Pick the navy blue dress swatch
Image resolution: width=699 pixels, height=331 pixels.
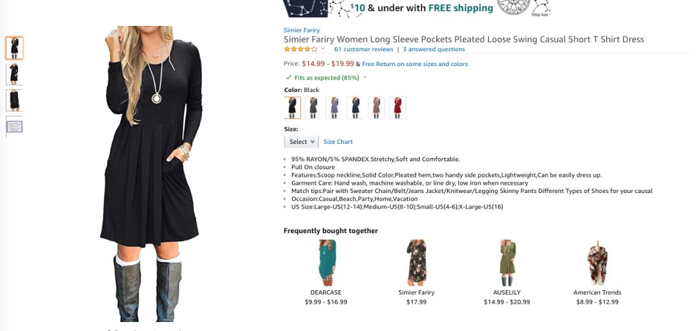(x=355, y=108)
